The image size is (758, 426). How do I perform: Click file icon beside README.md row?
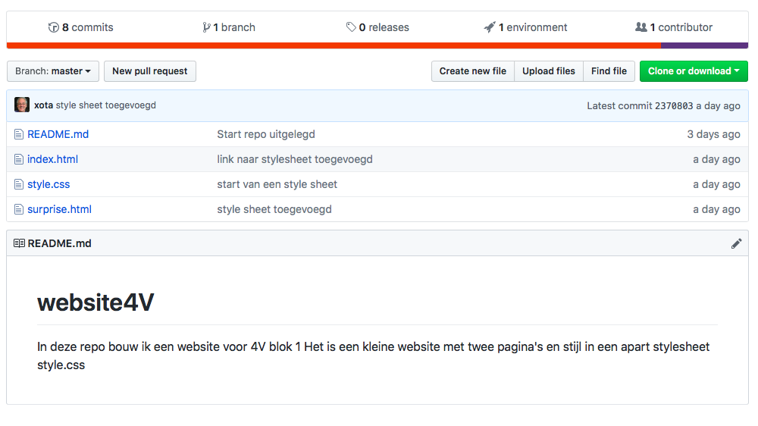pyautogui.click(x=19, y=134)
